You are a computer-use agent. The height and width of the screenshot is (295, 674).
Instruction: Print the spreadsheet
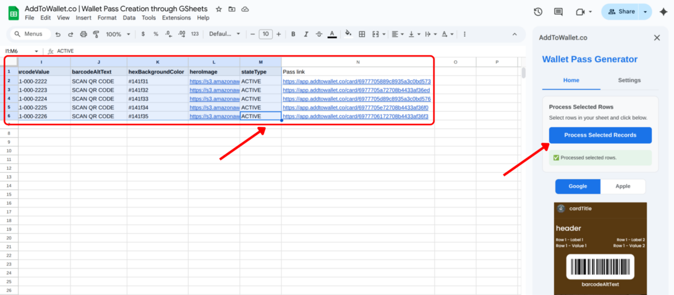click(x=83, y=35)
